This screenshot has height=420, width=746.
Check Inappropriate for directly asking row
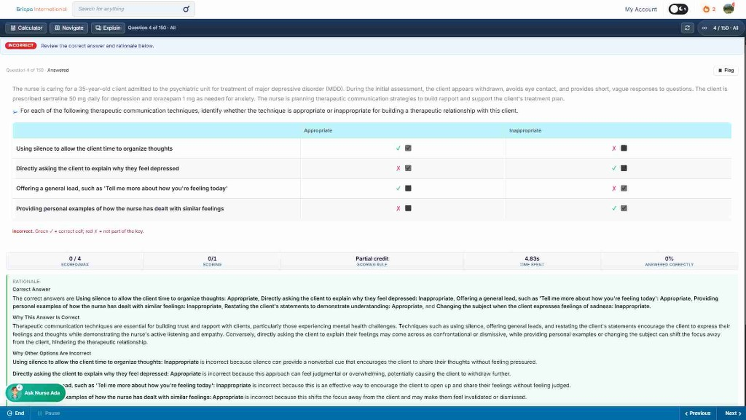[624, 168]
